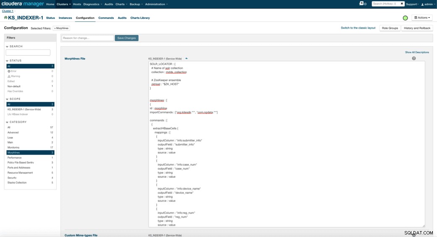Show help for Morphlines File property
The height and width of the screenshot is (237, 437).
point(413,58)
